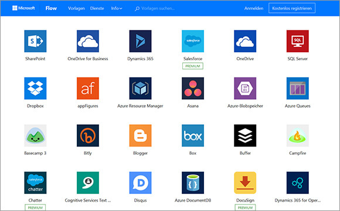Image resolution: width=340 pixels, height=211 pixels.
Task: Focus the Vorlagen suchen search field
Action: [158, 8]
